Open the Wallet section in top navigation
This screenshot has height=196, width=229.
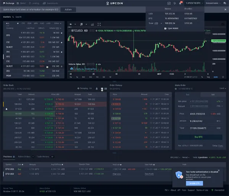pyautogui.click(x=21, y=3)
